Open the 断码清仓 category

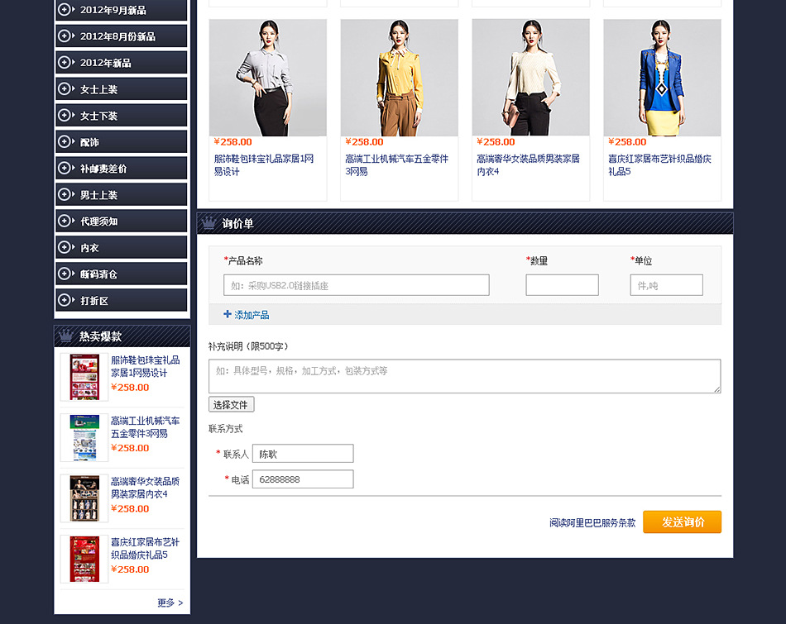[122, 274]
